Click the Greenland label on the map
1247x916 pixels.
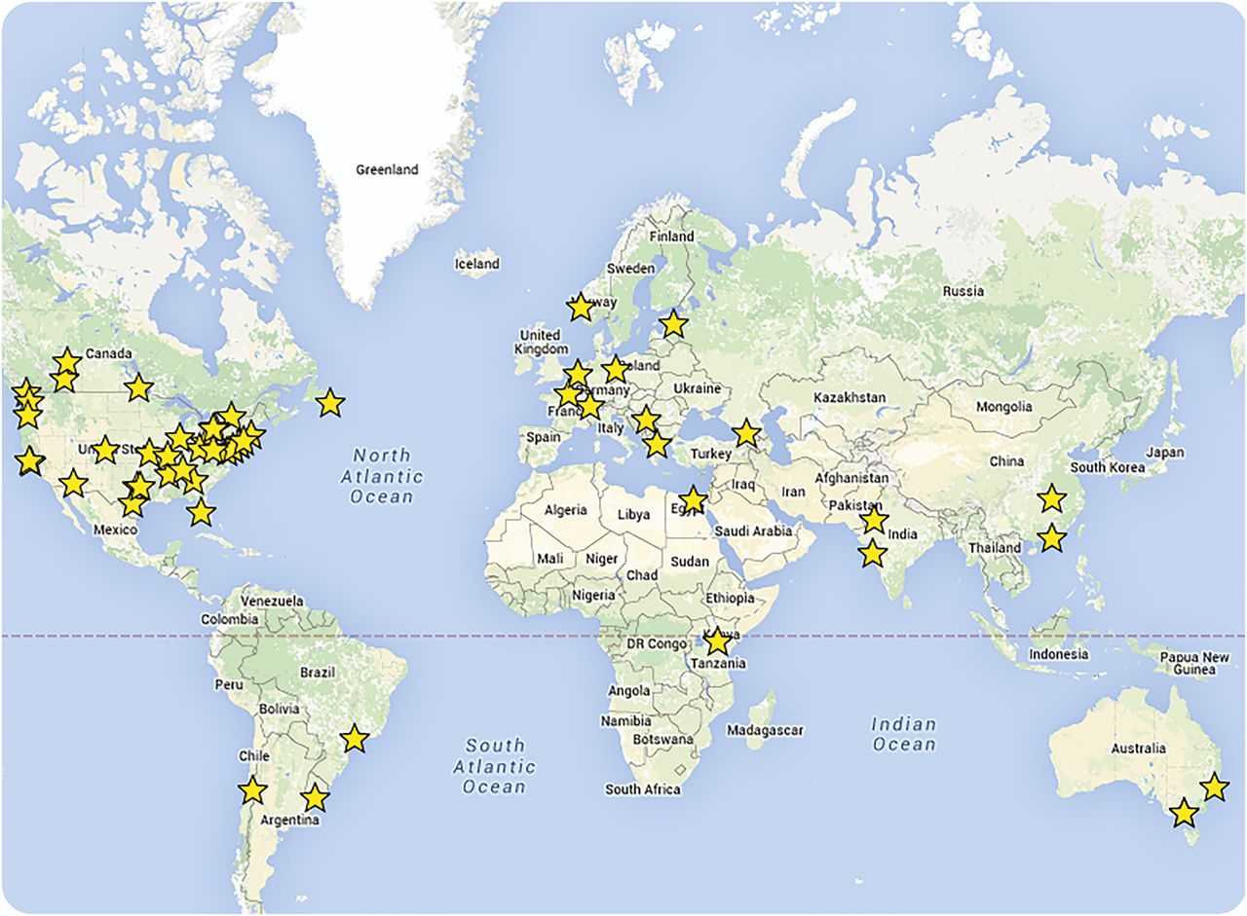pos(387,169)
